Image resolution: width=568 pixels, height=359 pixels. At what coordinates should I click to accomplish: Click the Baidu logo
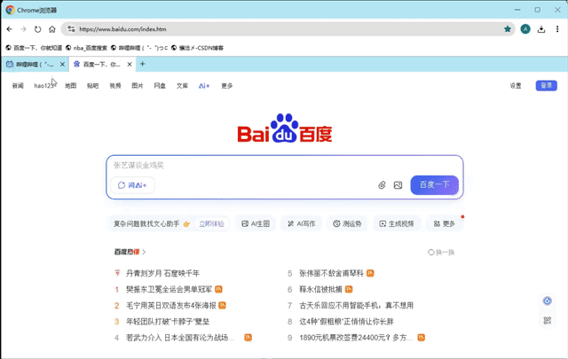pos(285,129)
